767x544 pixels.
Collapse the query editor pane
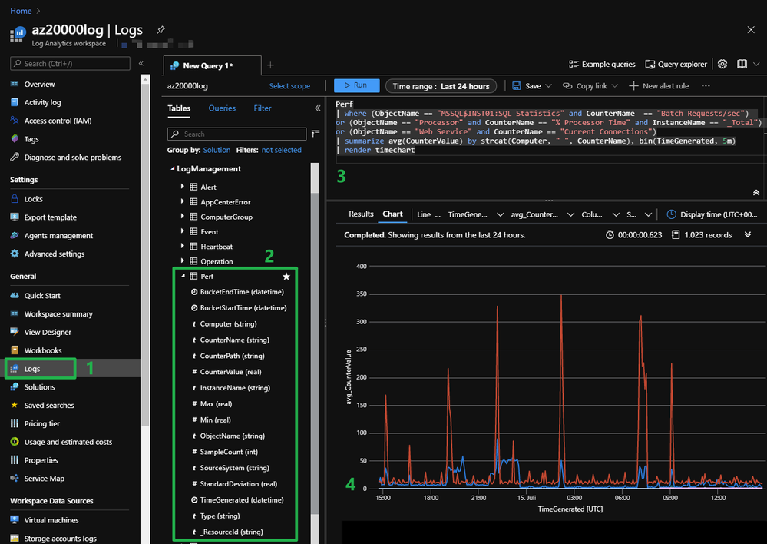coord(755,192)
